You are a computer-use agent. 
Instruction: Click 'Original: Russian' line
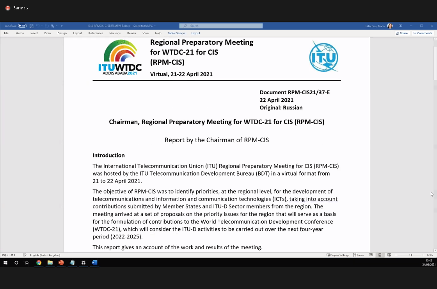(x=281, y=107)
